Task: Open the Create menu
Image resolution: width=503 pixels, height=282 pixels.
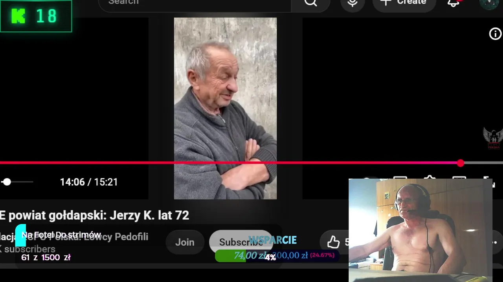Action: (x=404, y=3)
